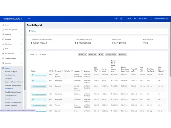Open Stock Adjustment Report
Image resolution: width=171 pixels, height=128 pixels.
click(13, 92)
